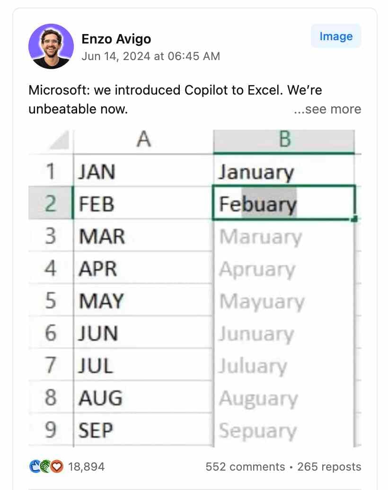Click the clapping reaction icon
Screen dimensions: 388x490
[x=46, y=466]
